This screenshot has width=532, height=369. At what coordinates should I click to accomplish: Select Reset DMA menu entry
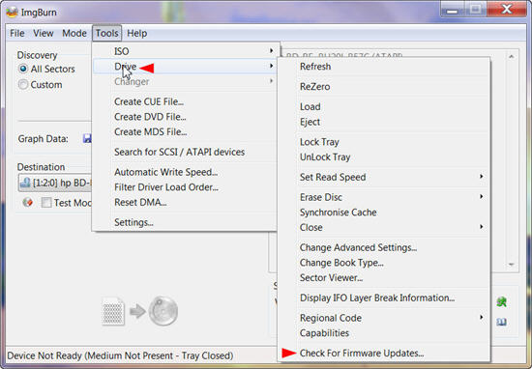click(186, 202)
